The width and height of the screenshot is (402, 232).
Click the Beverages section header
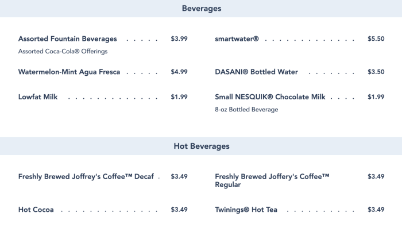201,9
